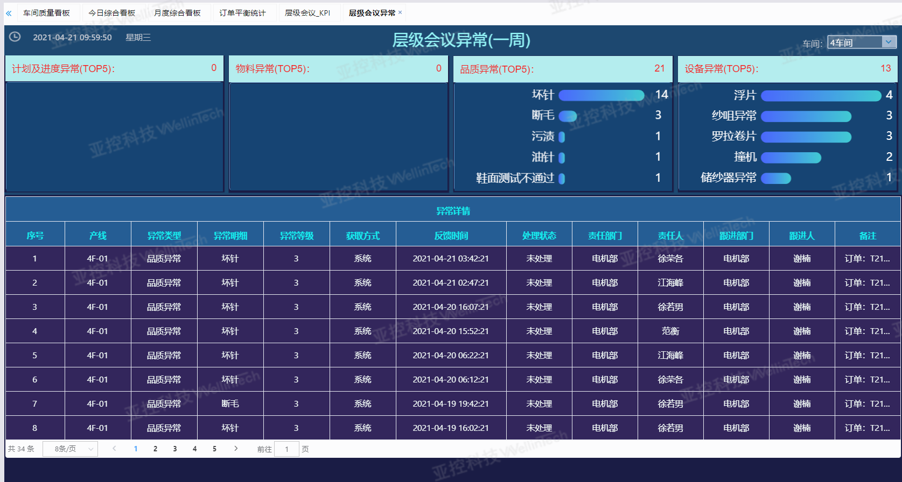
Task: Click the 坏针 bar in 品质异常 chart
Action: pyautogui.click(x=602, y=95)
